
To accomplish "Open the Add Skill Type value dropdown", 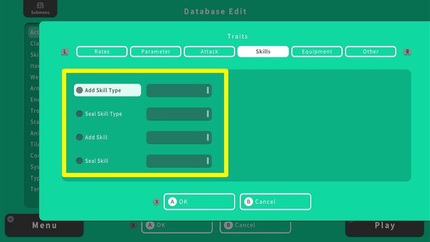I will click(x=179, y=90).
